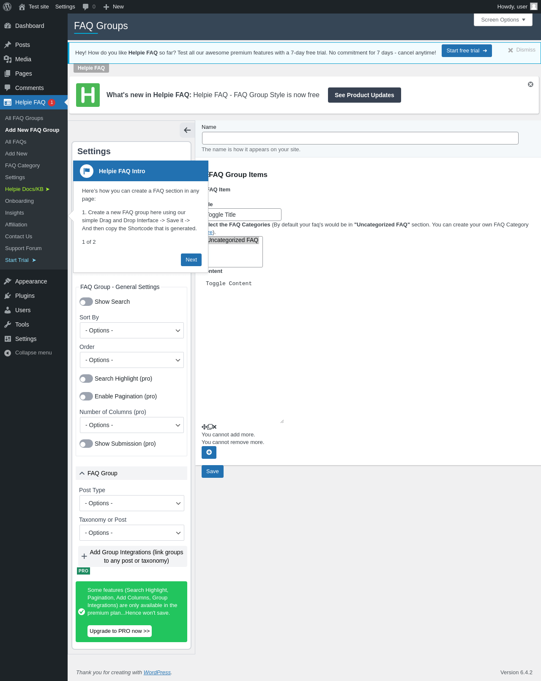Click the Tools wrench icon

tap(8, 324)
